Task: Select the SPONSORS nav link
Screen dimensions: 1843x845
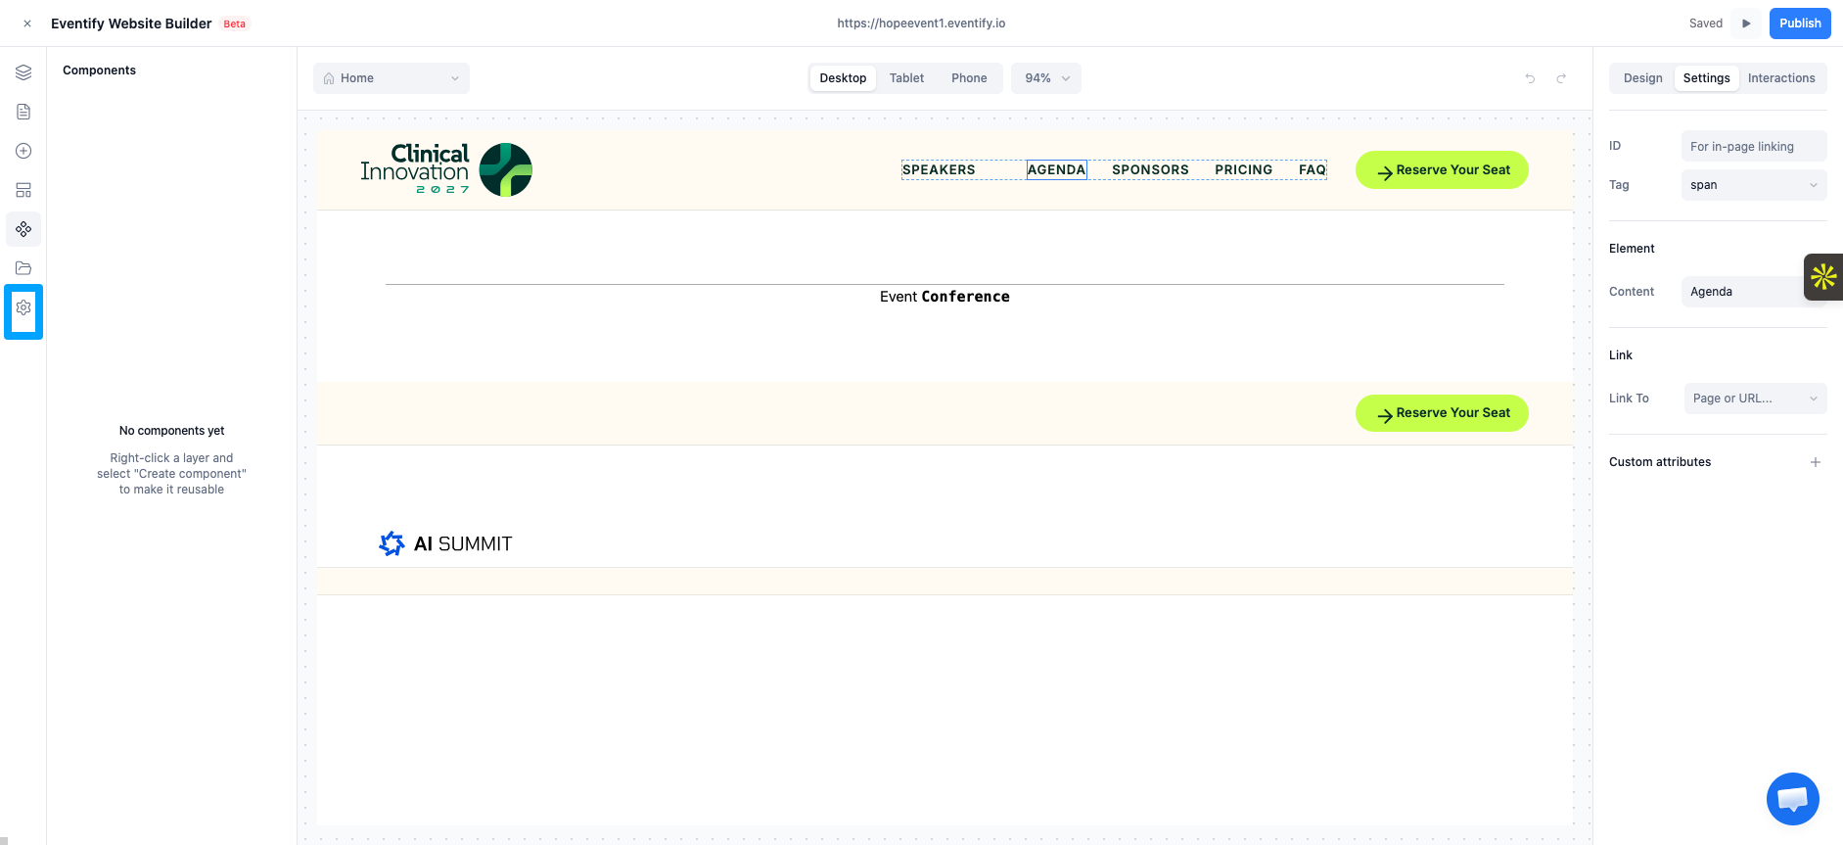Action: 1150,170
